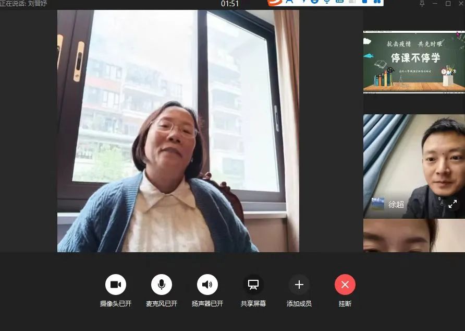Click the Sogou skin shirt icon
465x331 pixels.
(x=365, y=2)
